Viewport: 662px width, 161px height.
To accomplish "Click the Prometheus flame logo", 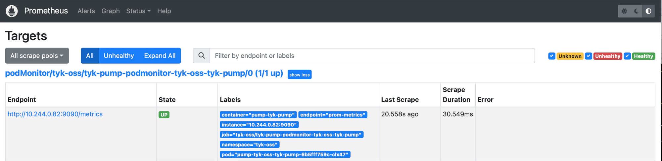I will [x=12, y=11].
